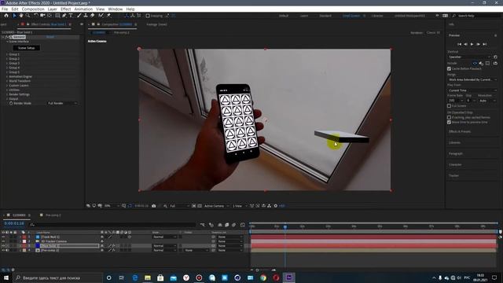Select the Pen tool

pos(64,16)
